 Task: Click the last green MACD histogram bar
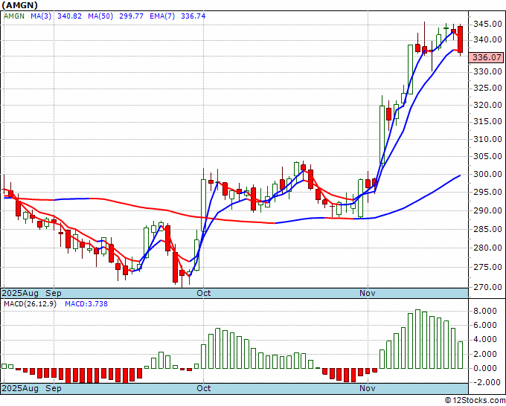[460, 355]
